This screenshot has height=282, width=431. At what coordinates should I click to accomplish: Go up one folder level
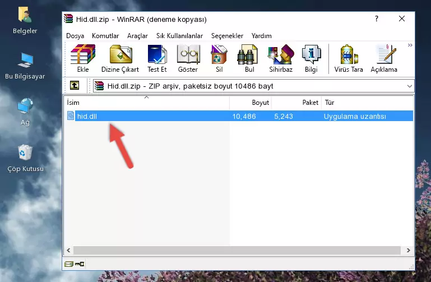coord(75,85)
